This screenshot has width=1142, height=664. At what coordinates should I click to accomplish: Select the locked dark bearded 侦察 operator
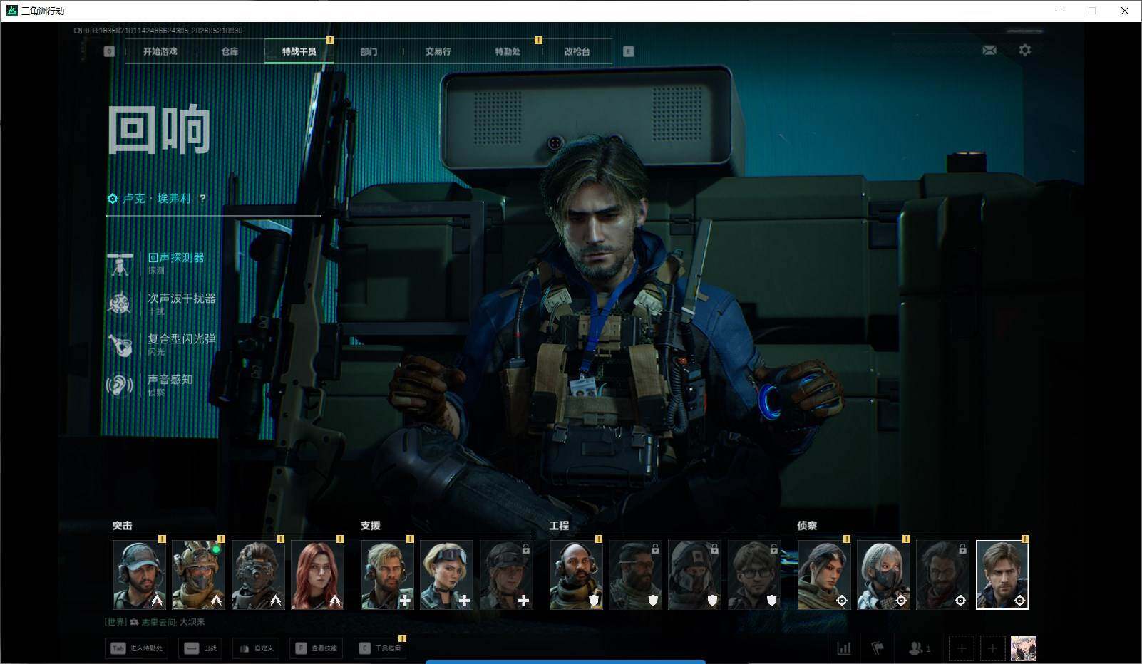click(x=942, y=574)
